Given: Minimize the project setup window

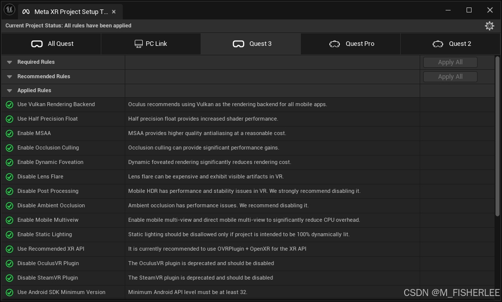Looking at the screenshot, I should pyautogui.click(x=448, y=10).
